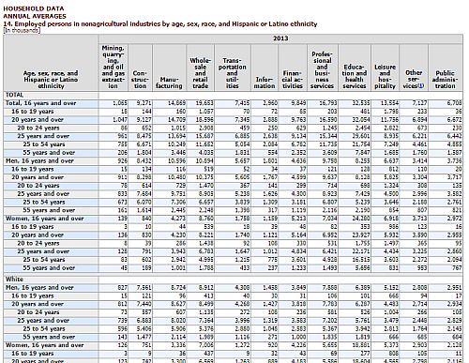This screenshot has height=363, width=469.
Task: Click Financial activities value 9,849 in Total row
Action: (x=298, y=103)
